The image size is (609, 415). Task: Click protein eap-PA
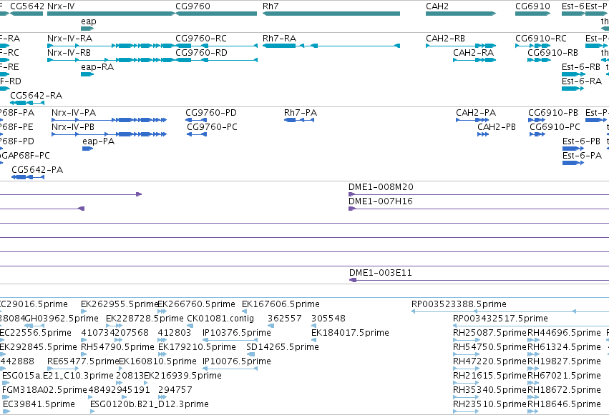(x=88, y=149)
